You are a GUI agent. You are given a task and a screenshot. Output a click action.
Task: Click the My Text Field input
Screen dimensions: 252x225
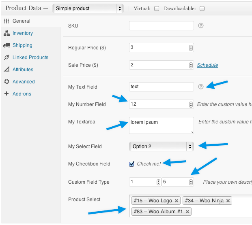[162, 87]
